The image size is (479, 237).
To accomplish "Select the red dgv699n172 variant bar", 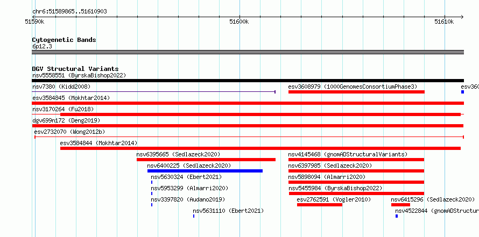I will point(248,126).
